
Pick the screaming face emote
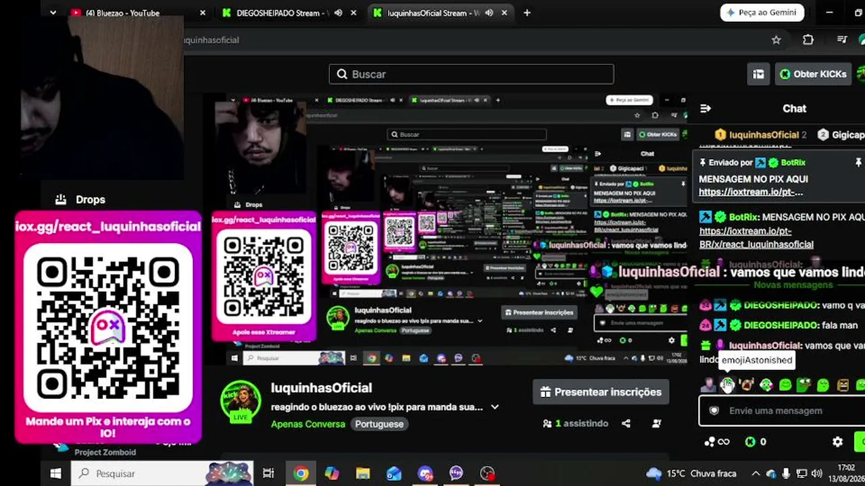[x=747, y=385]
